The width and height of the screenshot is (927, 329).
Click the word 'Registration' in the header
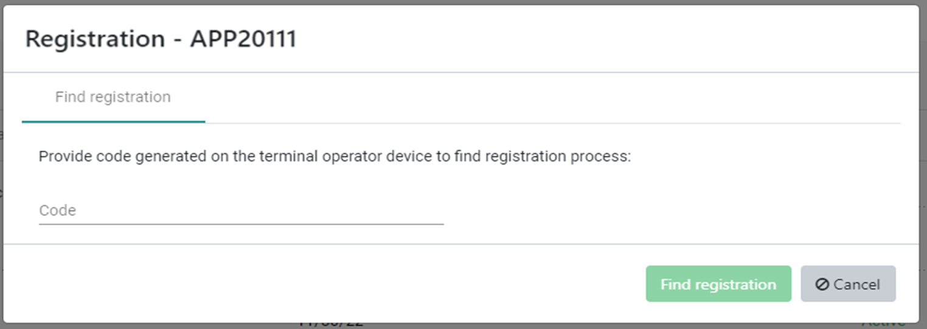[95, 39]
